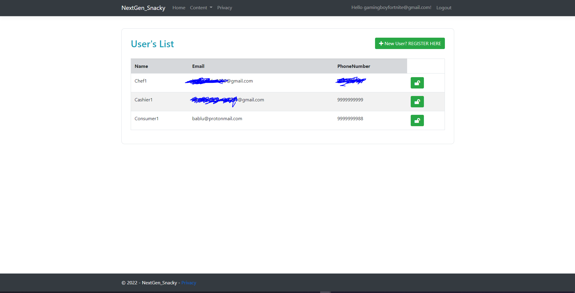Click the User's List heading
The width and height of the screenshot is (575, 293).
pyautogui.click(x=152, y=44)
